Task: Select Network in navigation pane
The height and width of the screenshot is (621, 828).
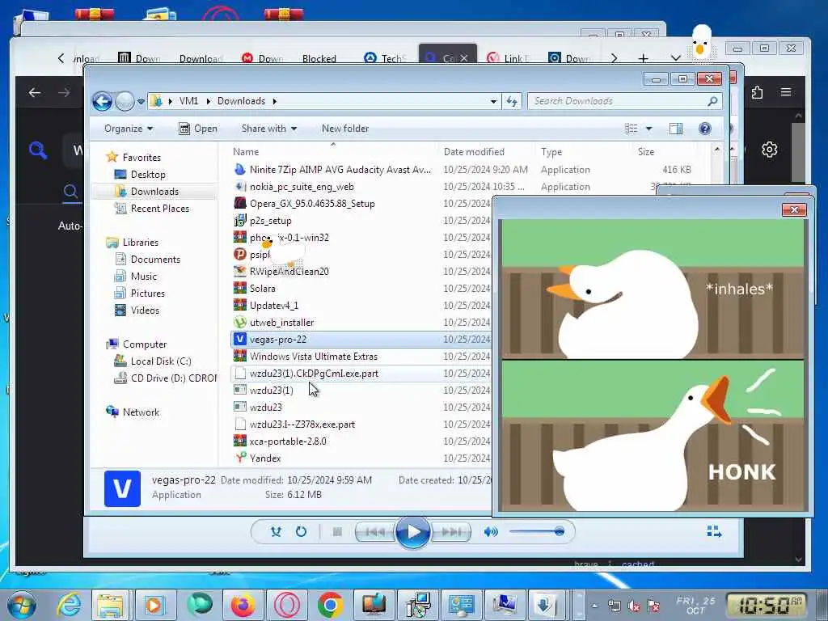Action: tap(141, 412)
